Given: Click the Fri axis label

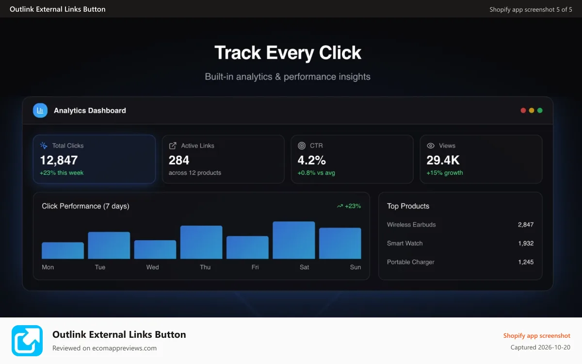Looking at the screenshot, I should pos(255,267).
